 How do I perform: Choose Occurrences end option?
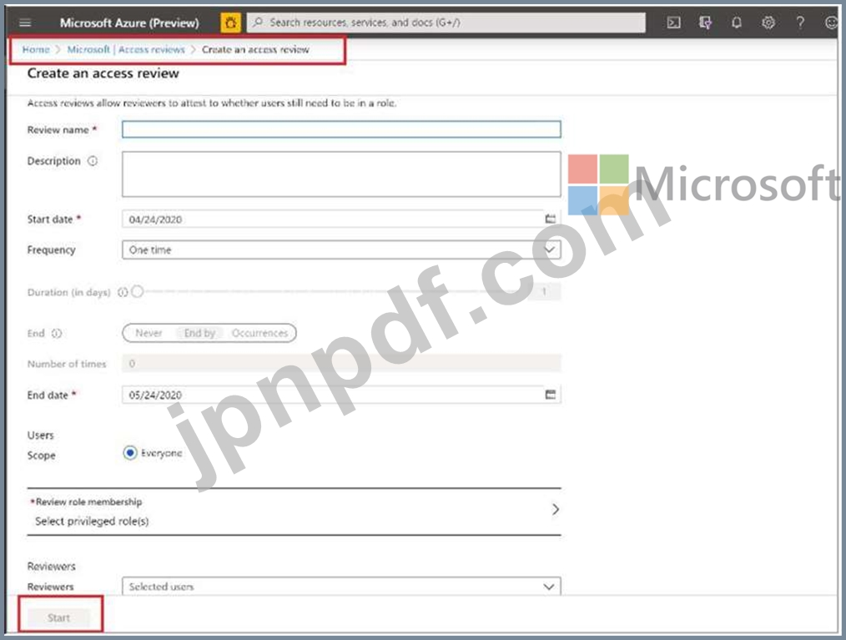coord(259,333)
